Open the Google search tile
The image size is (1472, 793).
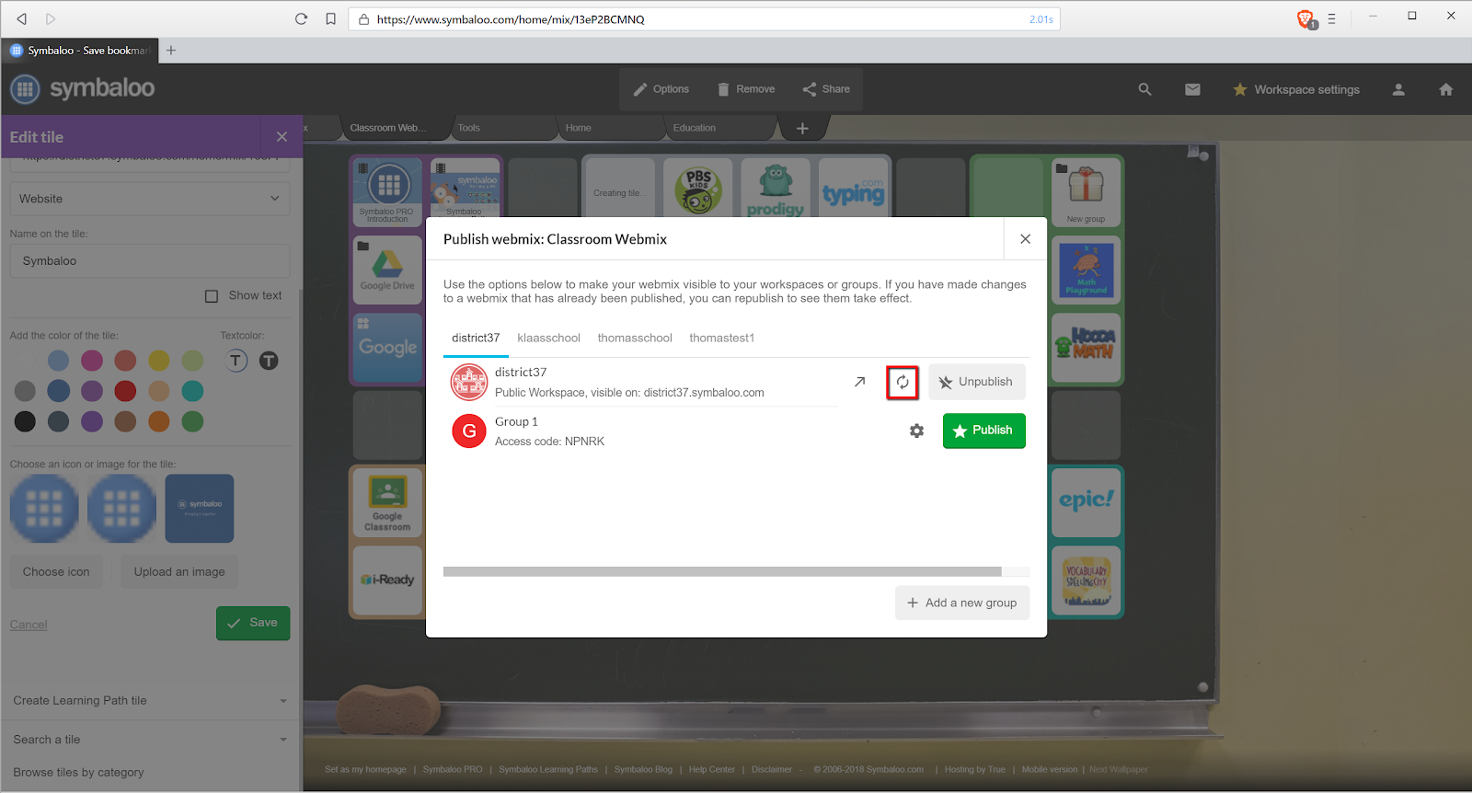click(x=387, y=348)
